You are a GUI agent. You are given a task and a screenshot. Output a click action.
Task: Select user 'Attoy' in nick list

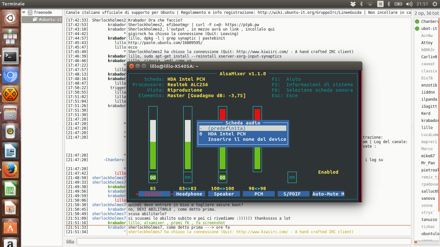point(427,43)
